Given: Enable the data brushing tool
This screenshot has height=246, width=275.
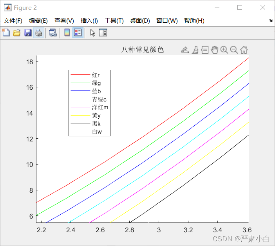Looking at the screenshot, I should 195,50.
